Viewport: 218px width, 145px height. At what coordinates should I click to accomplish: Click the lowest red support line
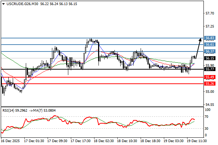click(x=102, y=83)
